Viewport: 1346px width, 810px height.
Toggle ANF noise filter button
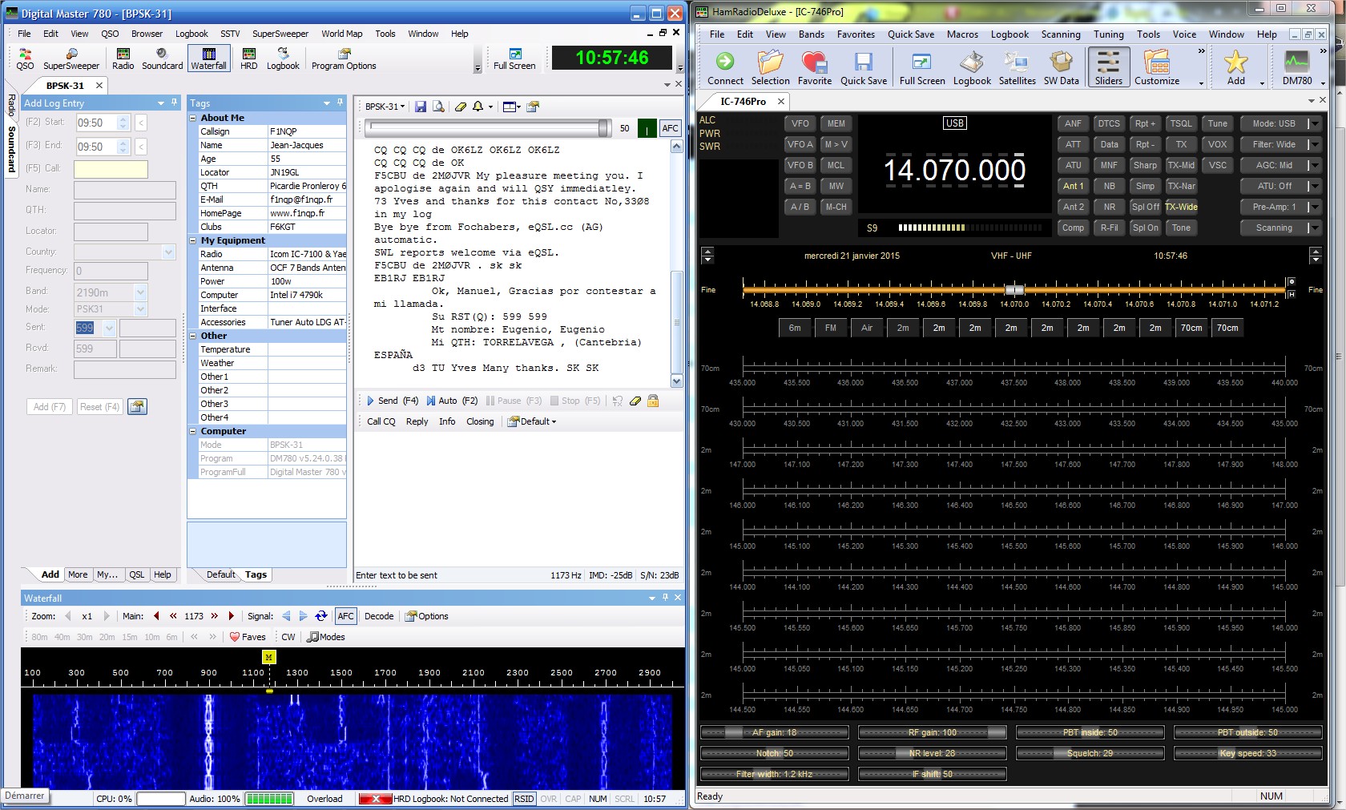[x=1073, y=123]
